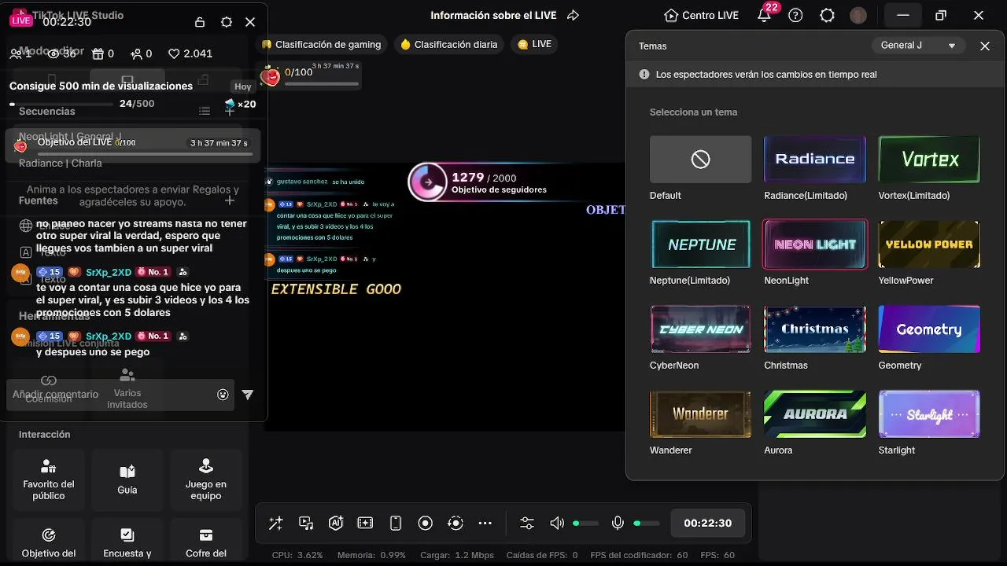This screenshot has width=1007, height=566.
Task: Open the media and music icon in bottom toolbar
Action: [x=306, y=523]
